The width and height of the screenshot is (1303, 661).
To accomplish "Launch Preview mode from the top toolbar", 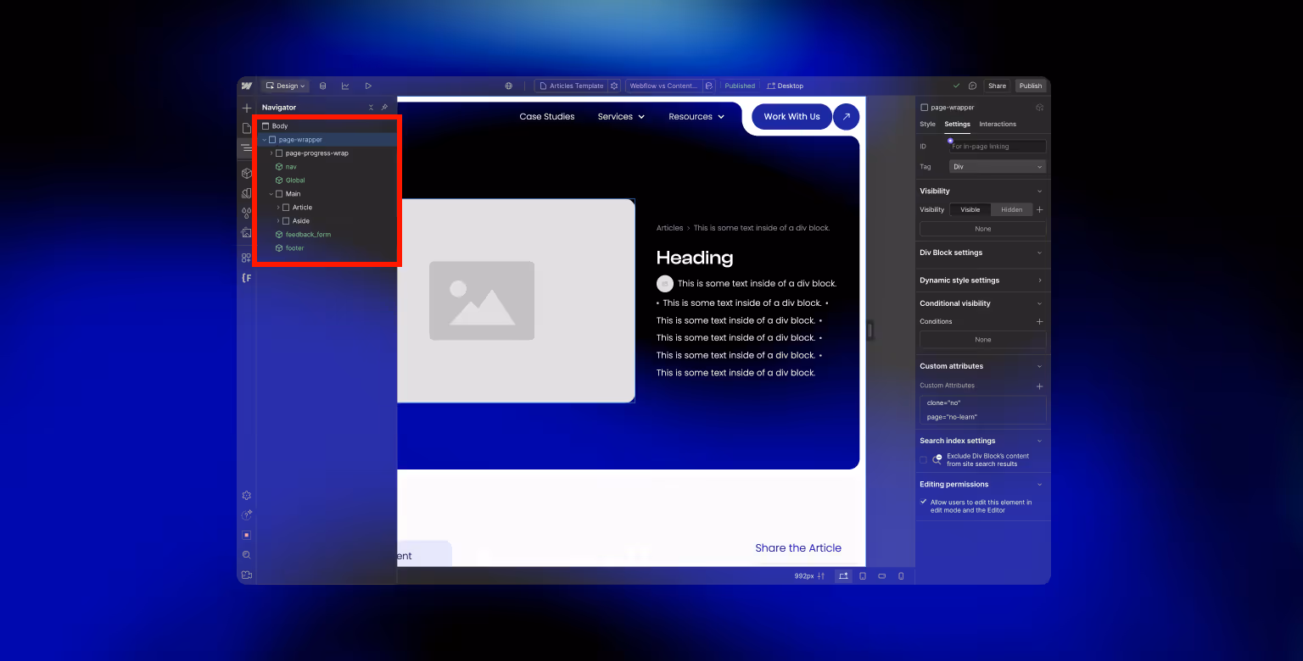I will pos(368,86).
